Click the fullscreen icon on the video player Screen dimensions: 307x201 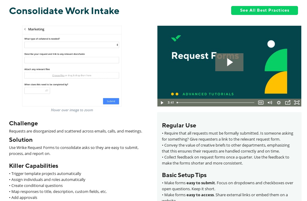297,103
